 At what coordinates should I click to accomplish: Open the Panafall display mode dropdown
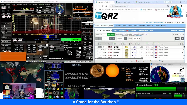(43, 45)
